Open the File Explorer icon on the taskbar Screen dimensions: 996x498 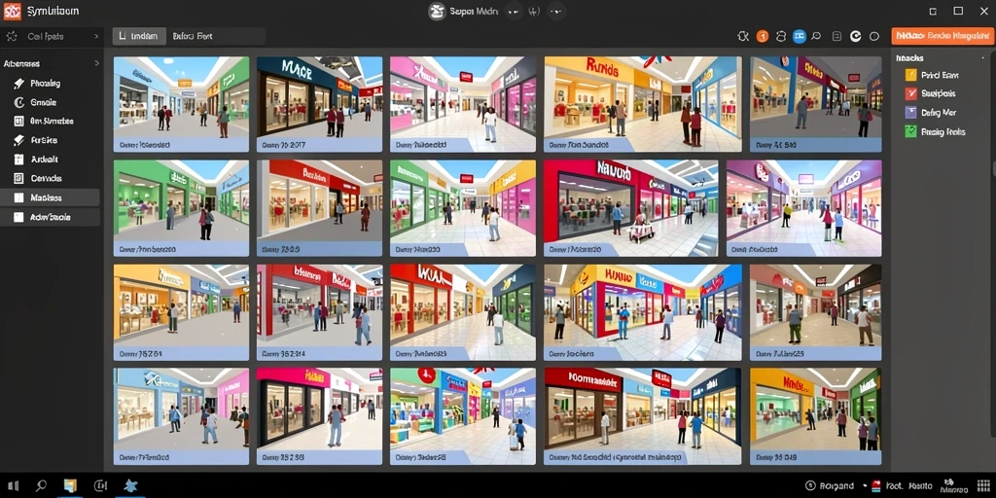(x=70, y=486)
